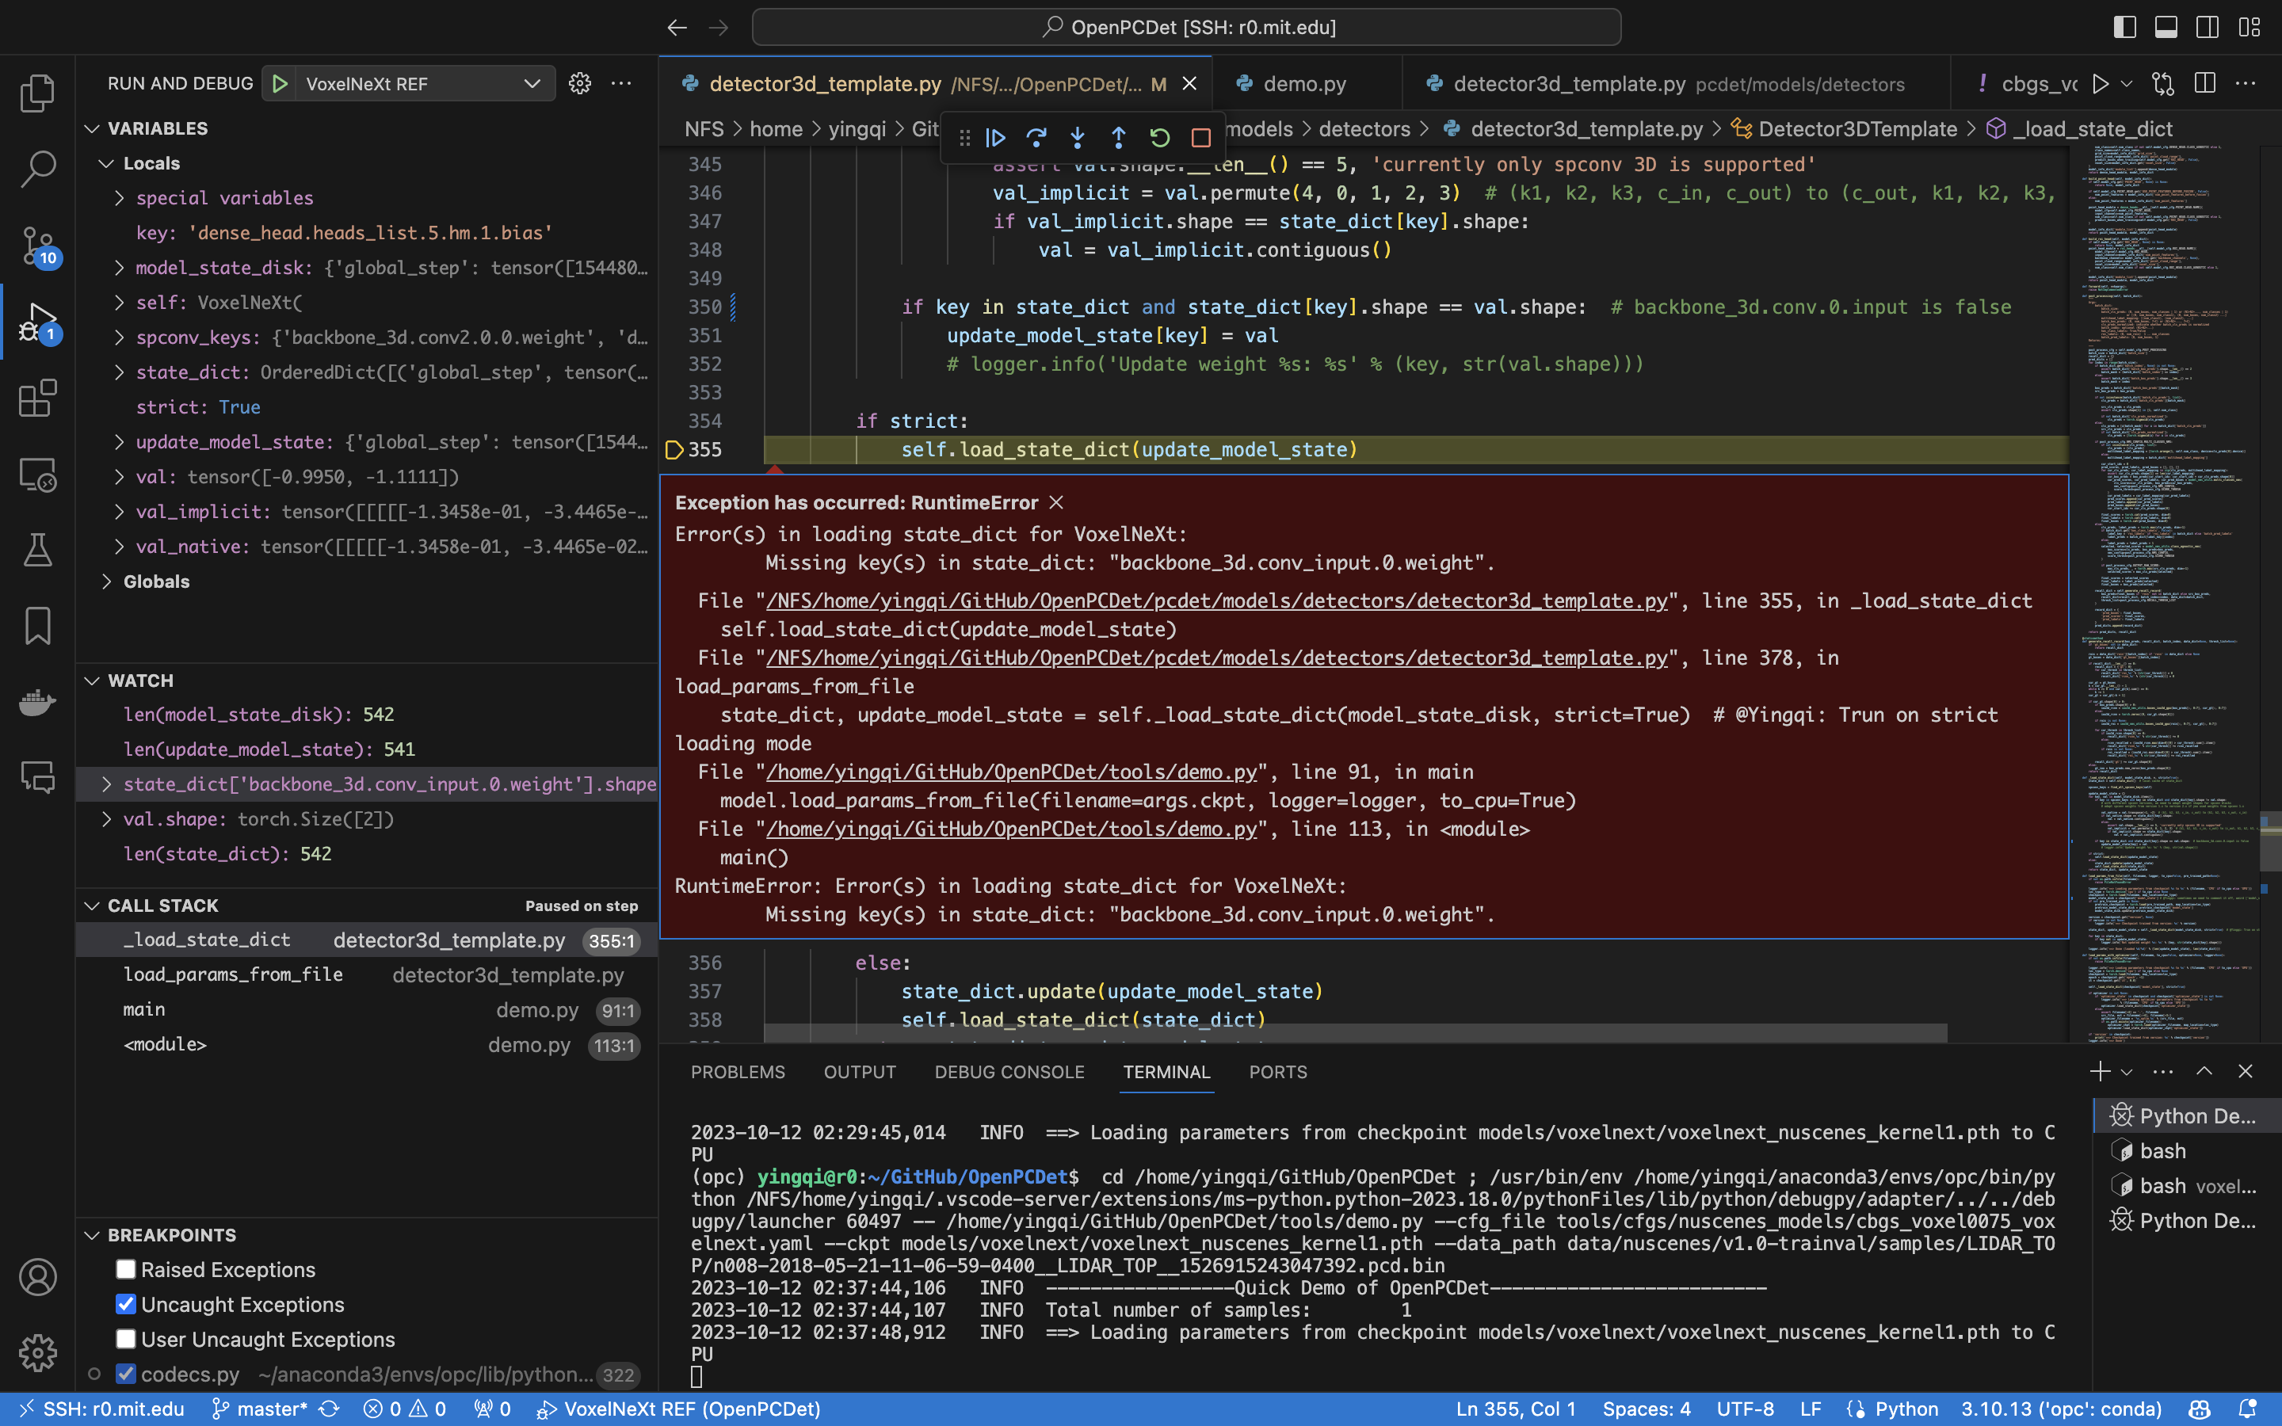Check the User Uncaught Exceptions option

125,1339
